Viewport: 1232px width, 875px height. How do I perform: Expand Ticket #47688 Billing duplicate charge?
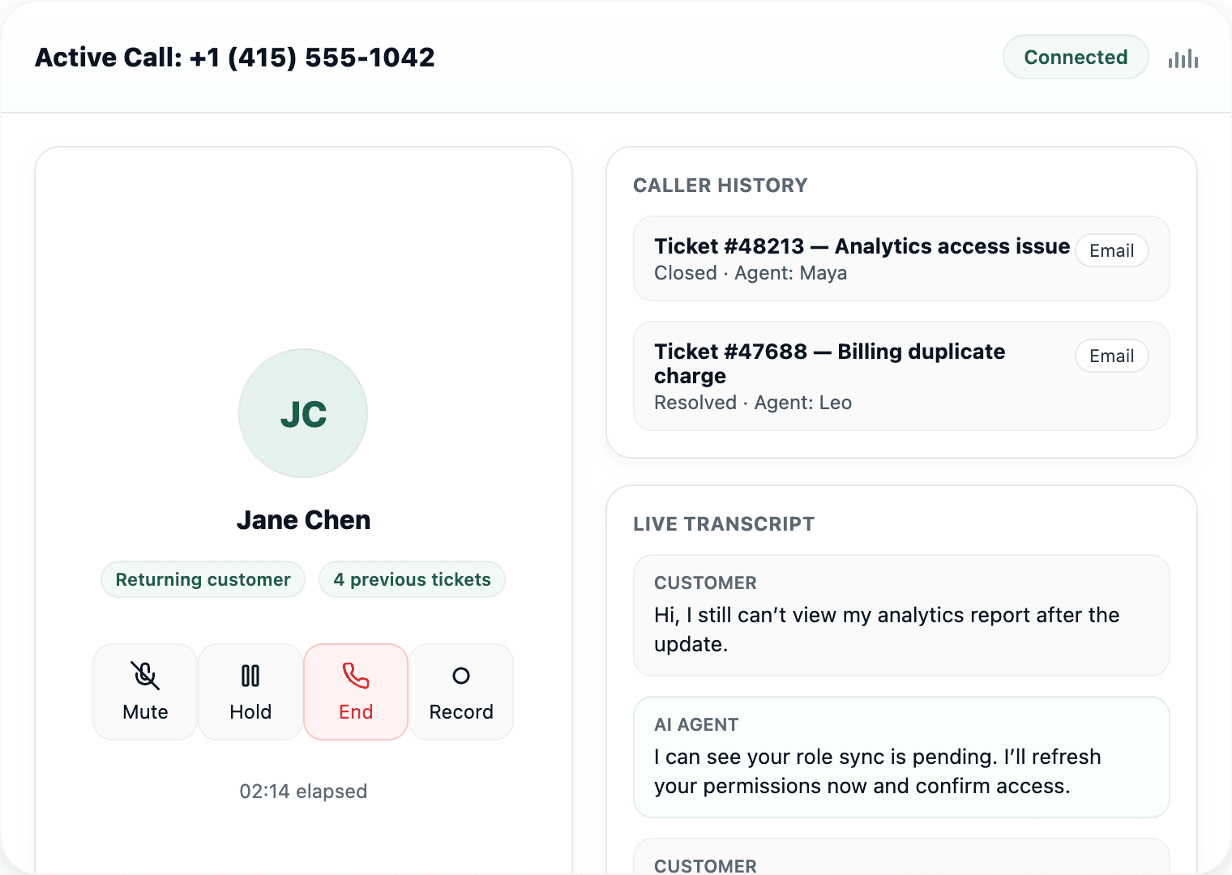pyautogui.click(x=829, y=363)
